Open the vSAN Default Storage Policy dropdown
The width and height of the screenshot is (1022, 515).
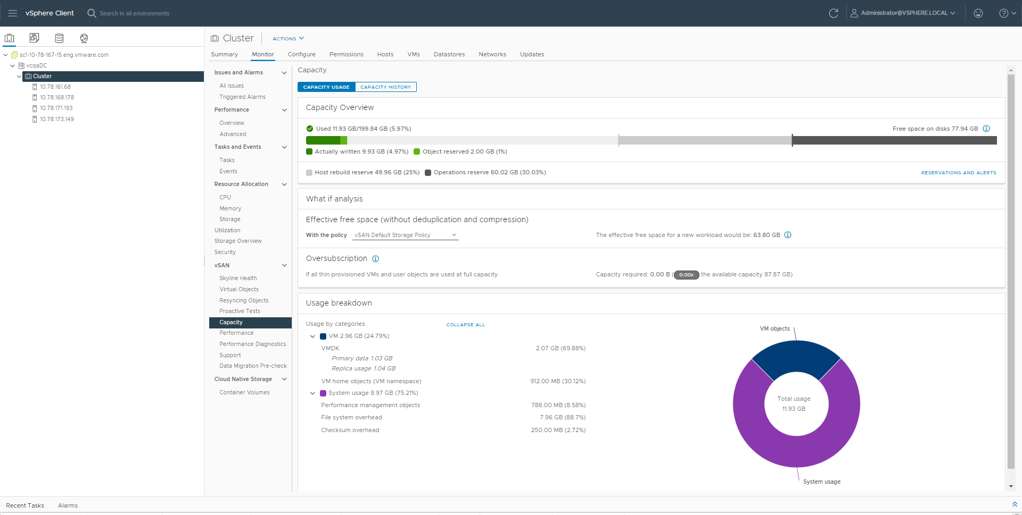(x=405, y=235)
